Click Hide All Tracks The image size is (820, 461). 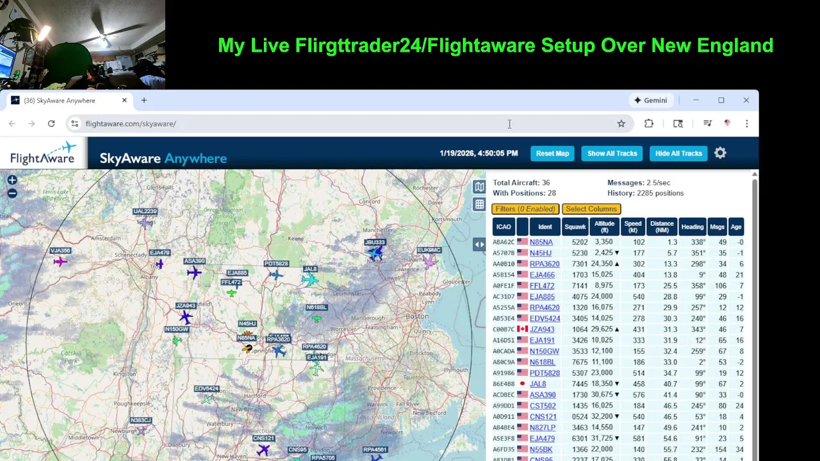click(x=678, y=153)
